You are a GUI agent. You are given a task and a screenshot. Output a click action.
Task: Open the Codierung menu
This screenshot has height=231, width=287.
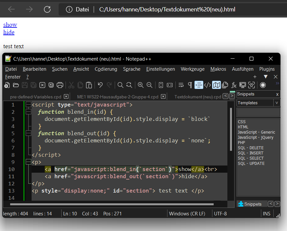pos(106,69)
